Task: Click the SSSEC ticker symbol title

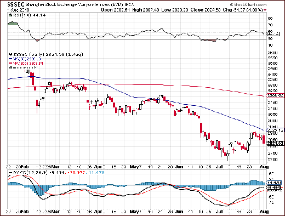Action: pyautogui.click(x=16, y=4)
